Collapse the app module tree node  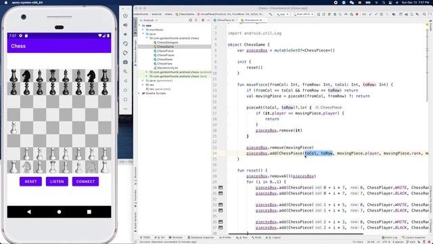click(139, 26)
